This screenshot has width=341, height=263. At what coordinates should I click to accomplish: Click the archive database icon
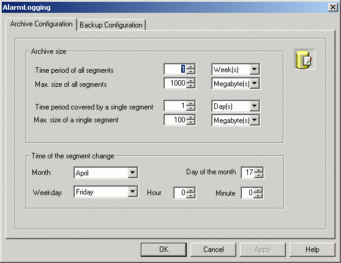pyautogui.click(x=305, y=59)
